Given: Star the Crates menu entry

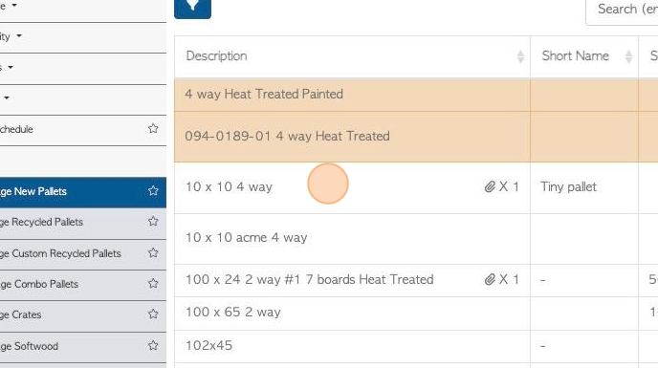Looking at the screenshot, I should point(153,314).
